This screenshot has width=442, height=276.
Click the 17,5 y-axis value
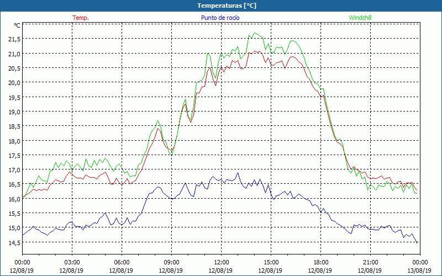(x=14, y=156)
